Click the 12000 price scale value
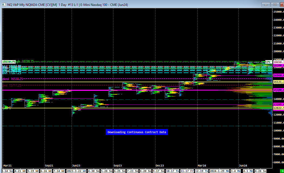Image resolution: width=284 pixels, height=173 pixels. point(279,115)
